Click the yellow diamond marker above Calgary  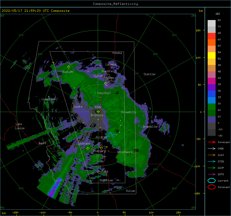(x=101, y=148)
